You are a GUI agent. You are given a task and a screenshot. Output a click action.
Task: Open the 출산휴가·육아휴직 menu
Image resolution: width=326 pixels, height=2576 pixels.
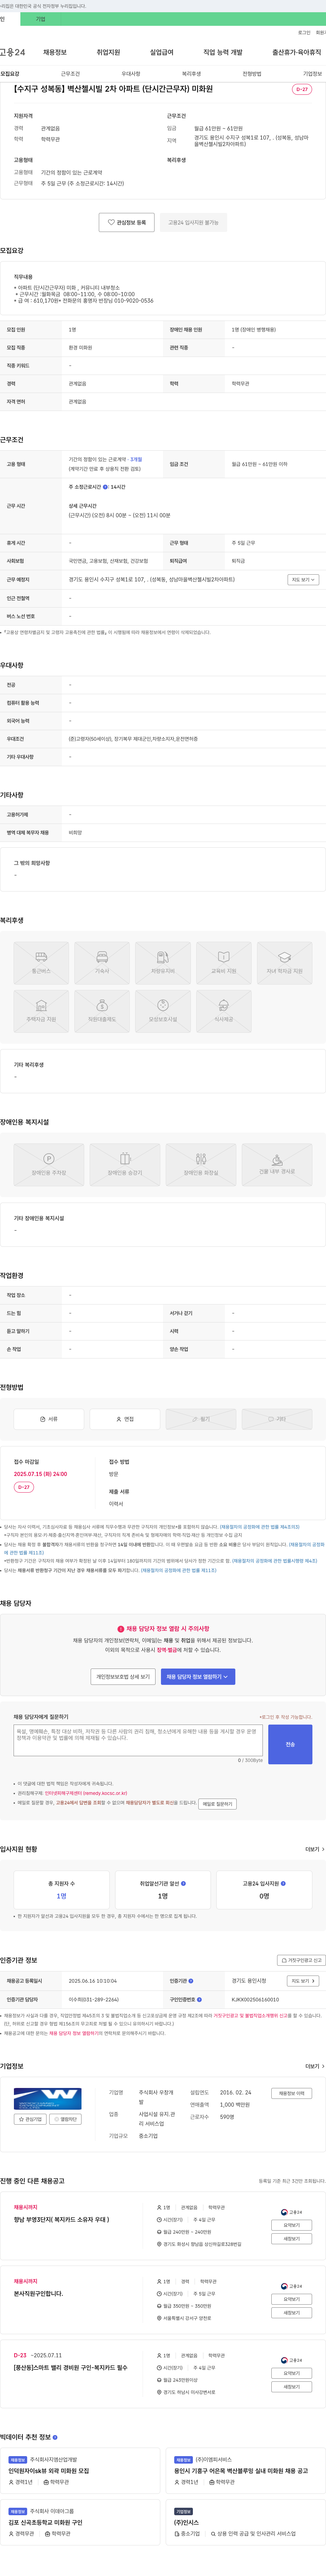click(297, 52)
